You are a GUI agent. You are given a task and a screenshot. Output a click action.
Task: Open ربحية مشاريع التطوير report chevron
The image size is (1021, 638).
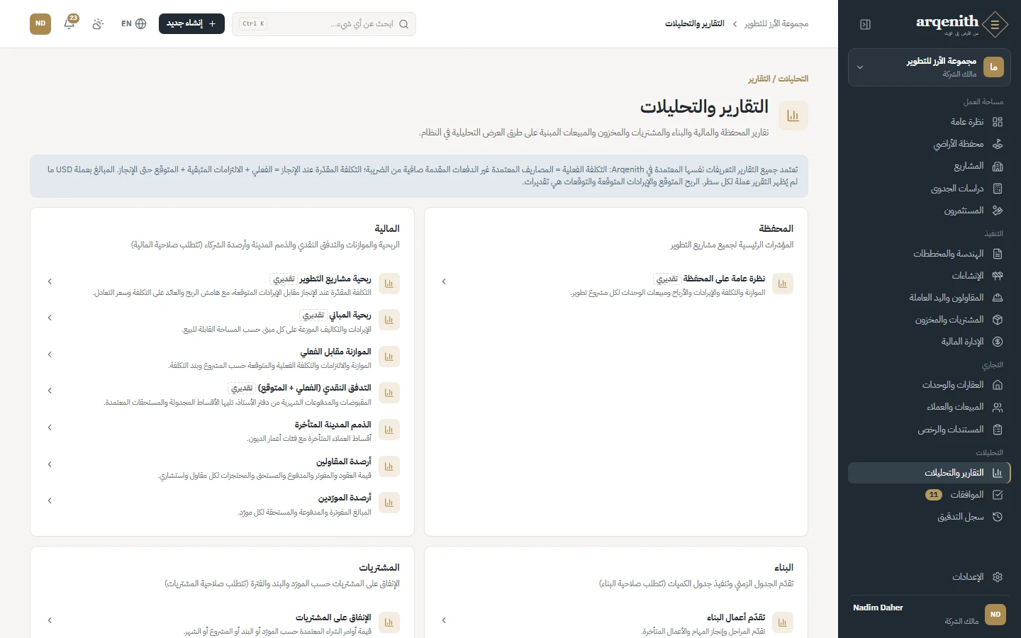[50, 281]
